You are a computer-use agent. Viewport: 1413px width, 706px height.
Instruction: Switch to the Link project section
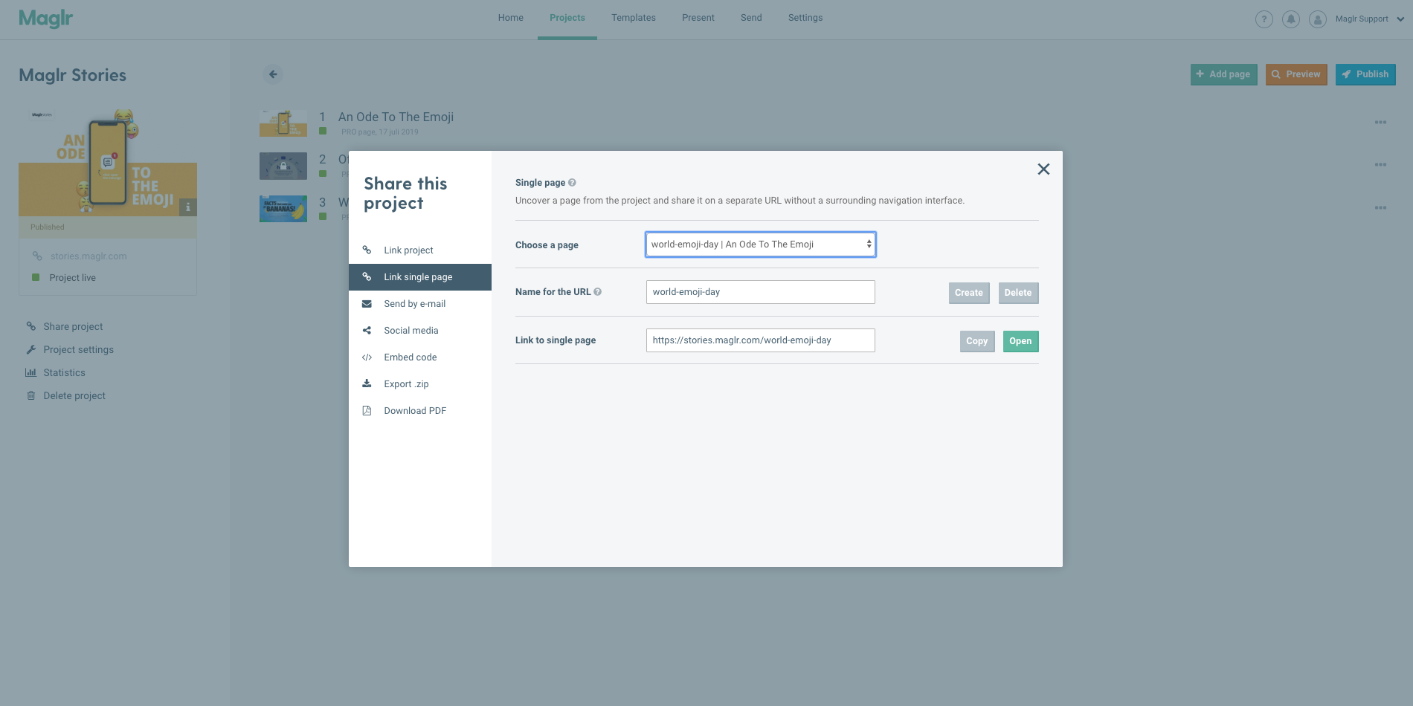(x=408, y=250)
